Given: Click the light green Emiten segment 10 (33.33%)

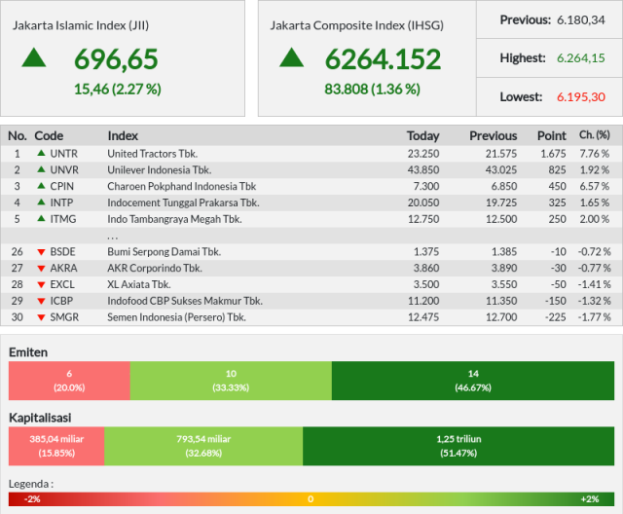Looking at the screenshot, I should click(231, 381).
